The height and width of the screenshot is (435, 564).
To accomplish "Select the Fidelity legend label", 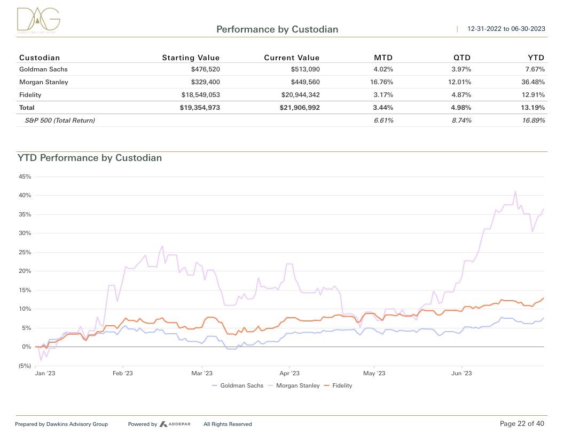I will point(342,385).
